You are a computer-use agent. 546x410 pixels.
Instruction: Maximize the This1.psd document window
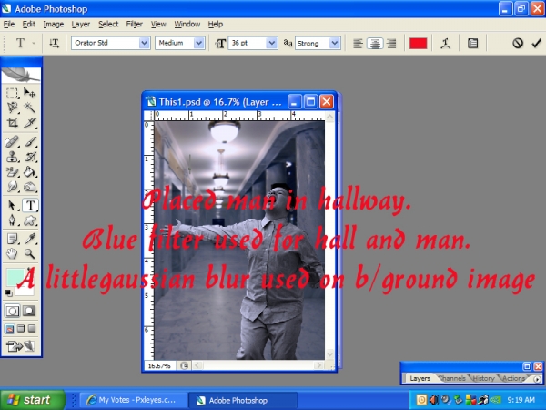[310, 102]
